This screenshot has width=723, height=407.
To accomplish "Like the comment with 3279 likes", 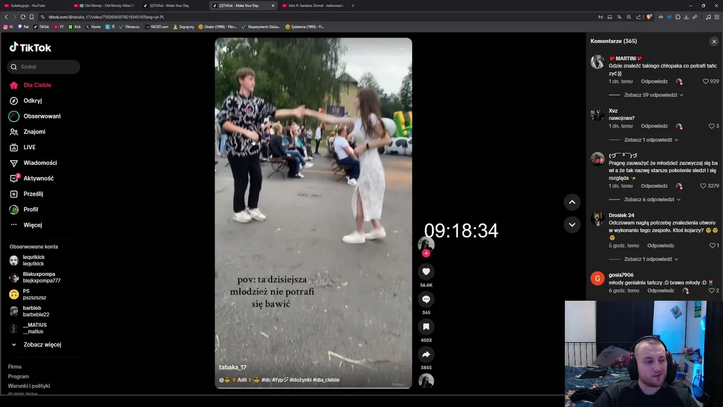I will 703,186.
